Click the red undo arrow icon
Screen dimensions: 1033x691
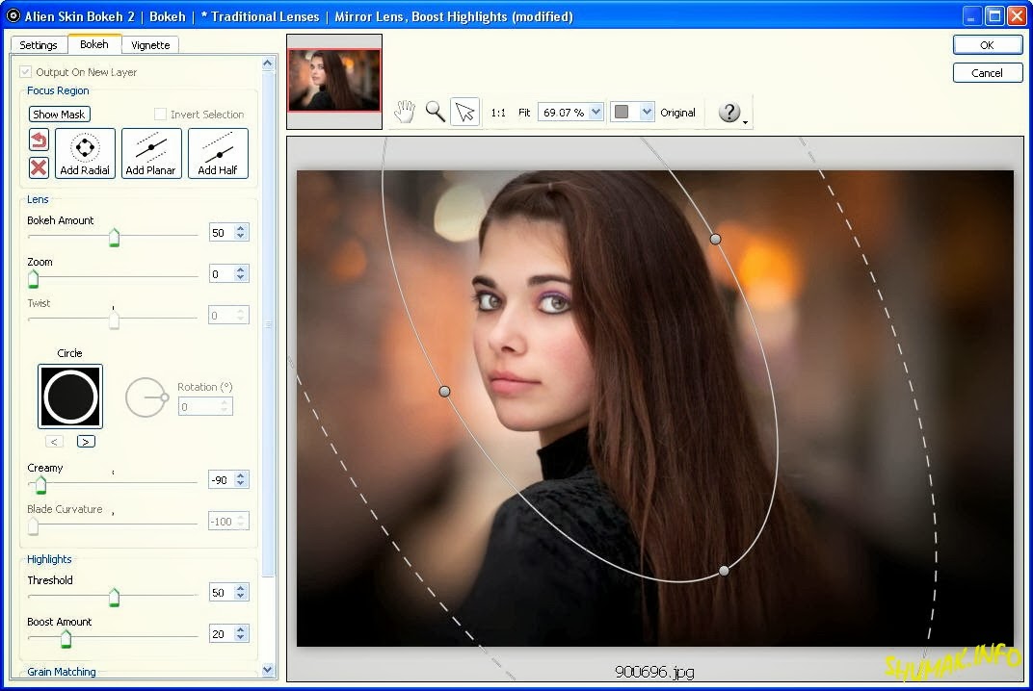point(39,140)
